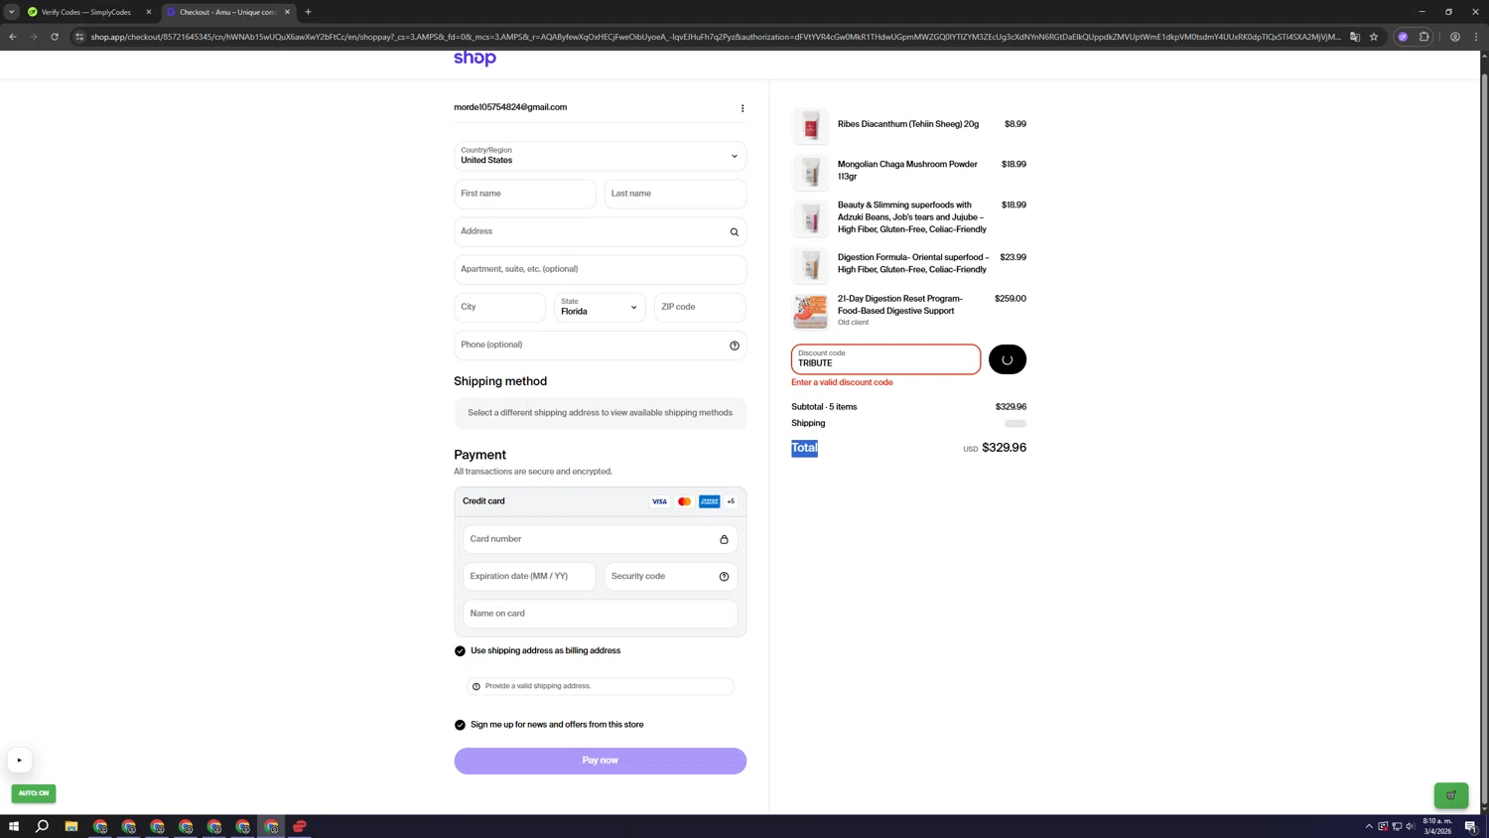The width and height of the screenshot is (1489, 838).
Task: Click the browser address bar URL
Action: click(x=715, y=37)
